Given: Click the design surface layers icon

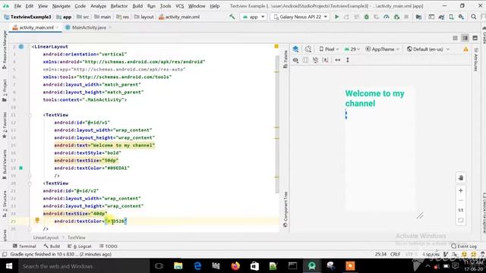Looking at the screenshot, I should pyautogui.click(x=295, y=49).
